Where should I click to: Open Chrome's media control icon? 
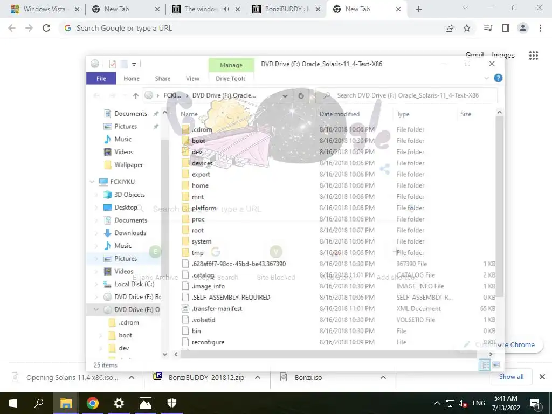[x=488, y=28]
